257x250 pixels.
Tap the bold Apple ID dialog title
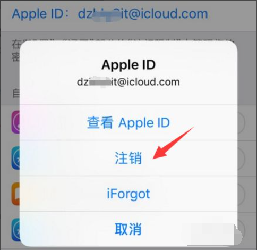click(x=128, y=65)
